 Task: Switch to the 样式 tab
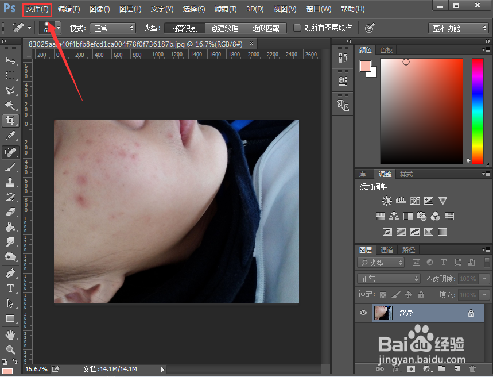(406, 174)
